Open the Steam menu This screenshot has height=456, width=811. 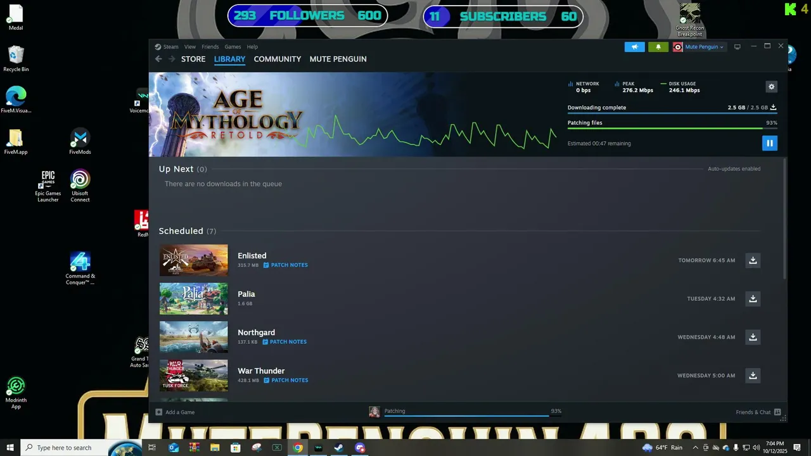coord(167,47)
